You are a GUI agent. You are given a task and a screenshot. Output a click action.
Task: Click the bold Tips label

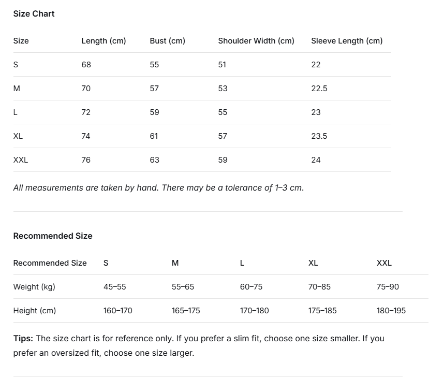point(23,338)
